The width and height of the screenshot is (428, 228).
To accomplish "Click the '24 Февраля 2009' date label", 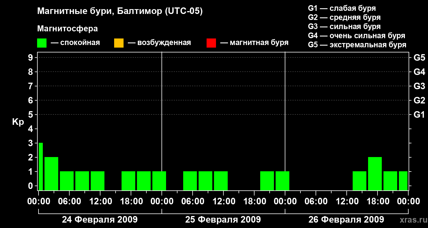I will [100, 220].
